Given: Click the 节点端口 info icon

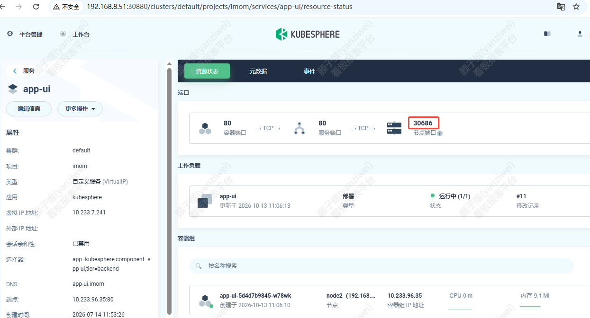Looking at the screenshot, I should [440, 133].
